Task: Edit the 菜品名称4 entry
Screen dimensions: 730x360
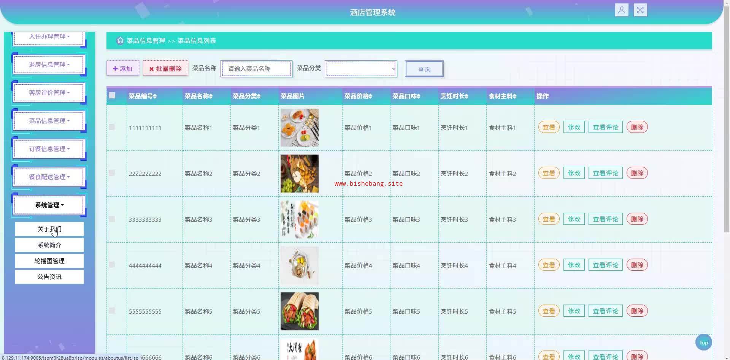Action: click(574, 265)
